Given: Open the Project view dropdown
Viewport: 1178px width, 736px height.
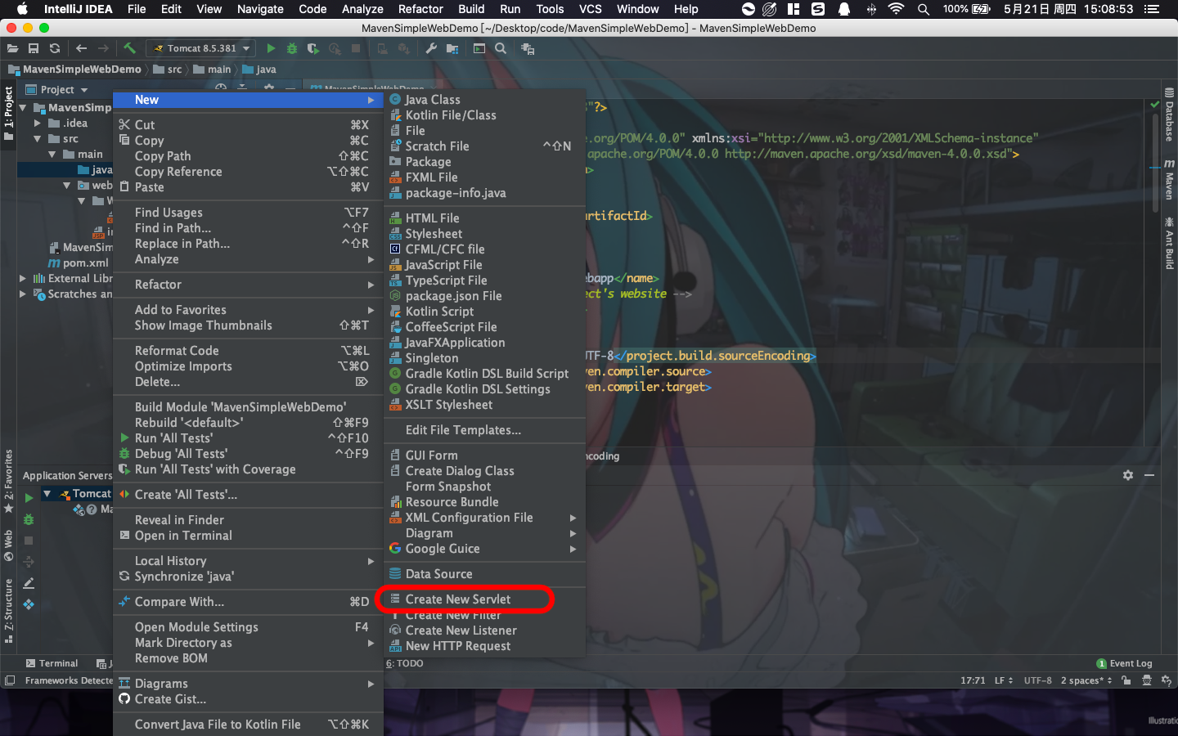Looking at the screenshot, I should click(x=56, y=89).
